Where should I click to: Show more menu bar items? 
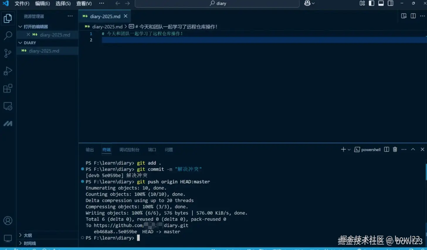tap(101, 3)
